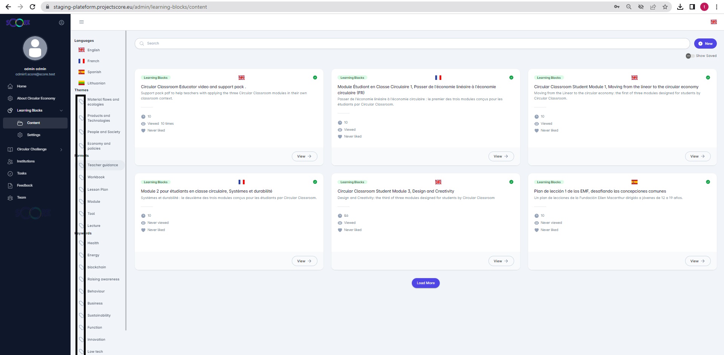Open the browser three-dot menu
The height and width of the screenshot is (355, 724).
coord(716,7)
